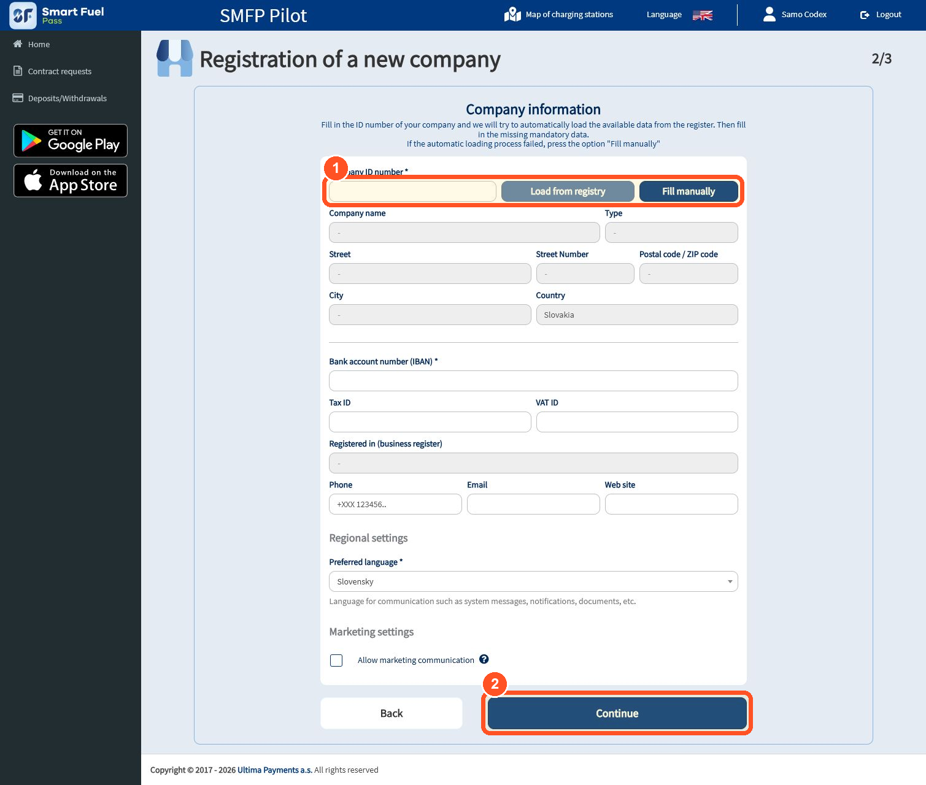Open the Ultima Payments a.s. footer link
926x785 pixels.
tap(275, 770)
